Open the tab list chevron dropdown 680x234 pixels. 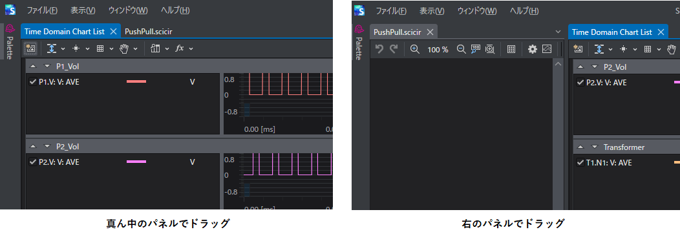(558, 32)
